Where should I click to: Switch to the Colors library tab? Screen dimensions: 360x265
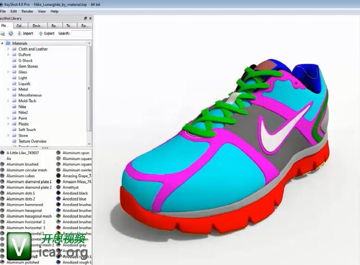point(20,25)
